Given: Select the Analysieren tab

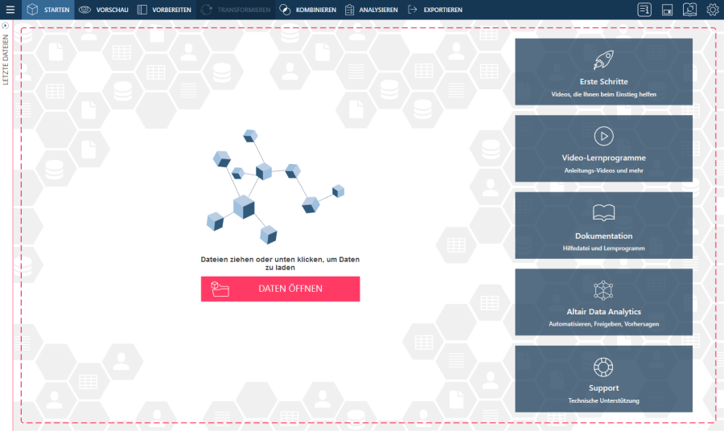Looking at the screenshot, I should [x=371, y=10].
